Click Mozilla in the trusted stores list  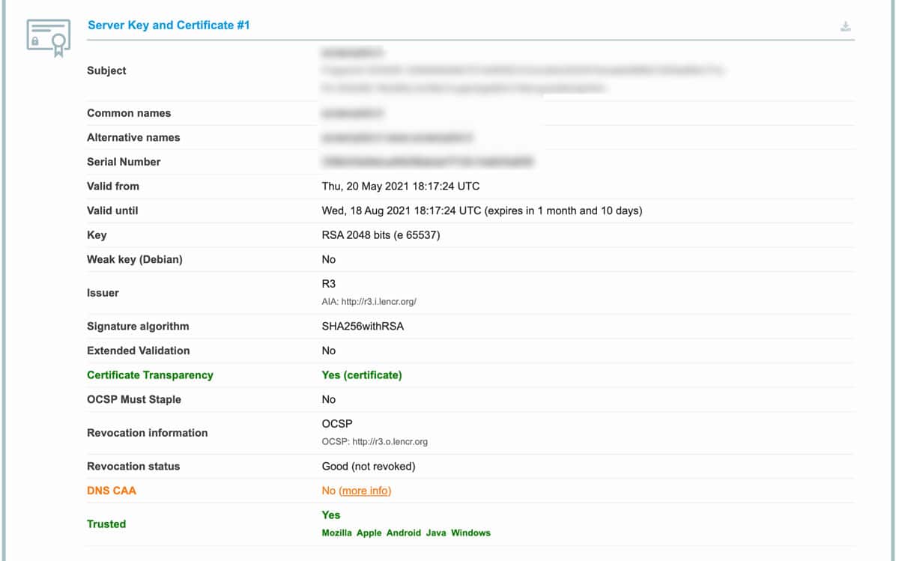click(336, 533)
